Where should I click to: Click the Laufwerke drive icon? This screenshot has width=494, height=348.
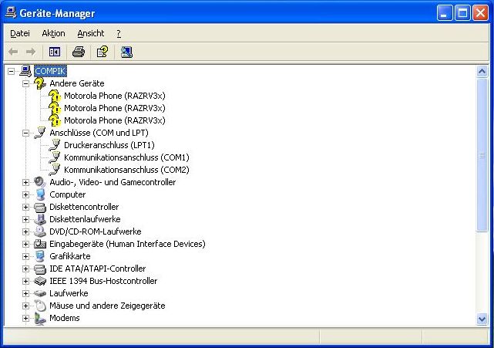click(x=40, y=293)
